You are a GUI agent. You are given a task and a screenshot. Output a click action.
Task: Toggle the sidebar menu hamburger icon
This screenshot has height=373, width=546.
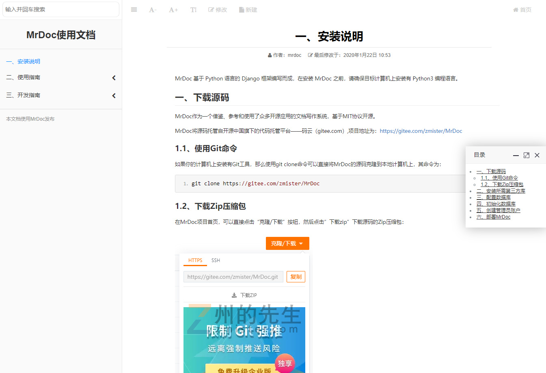coord(134,10)
